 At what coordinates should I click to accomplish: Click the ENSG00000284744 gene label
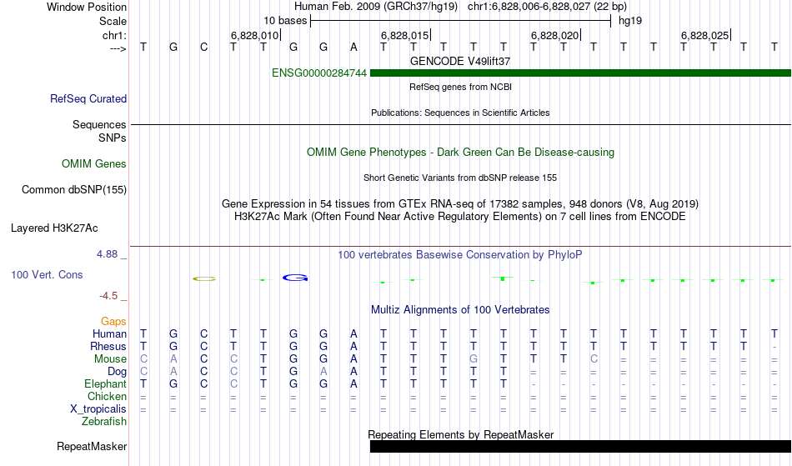tap(319, 73)
